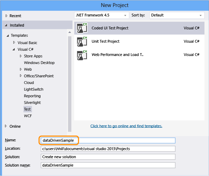Expand the Web tree node

click(x=21, y=69)
